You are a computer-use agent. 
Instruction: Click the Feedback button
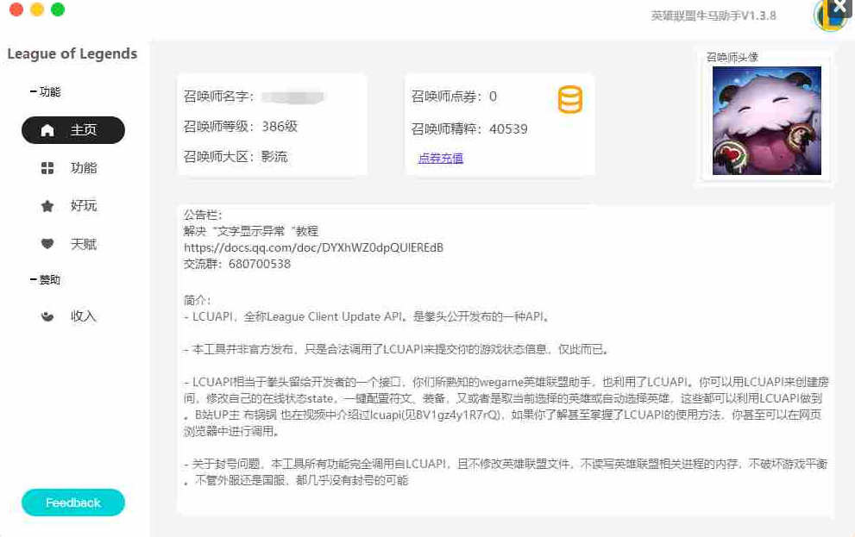pos(72,503)
